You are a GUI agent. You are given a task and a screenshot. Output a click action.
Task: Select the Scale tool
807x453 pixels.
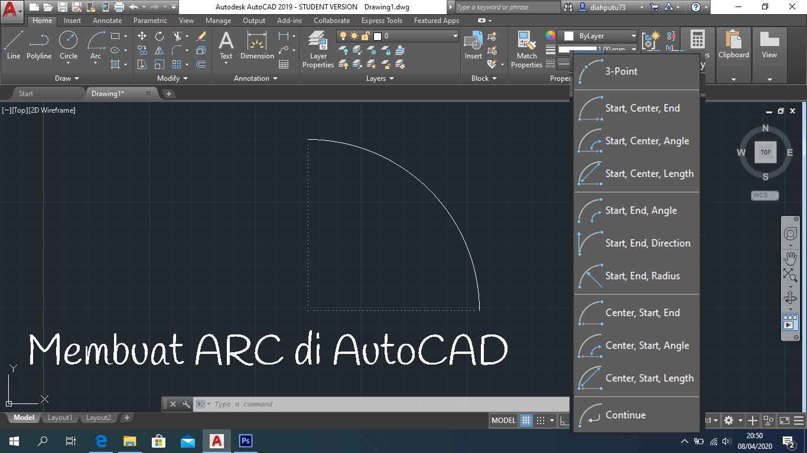[160, 64]
